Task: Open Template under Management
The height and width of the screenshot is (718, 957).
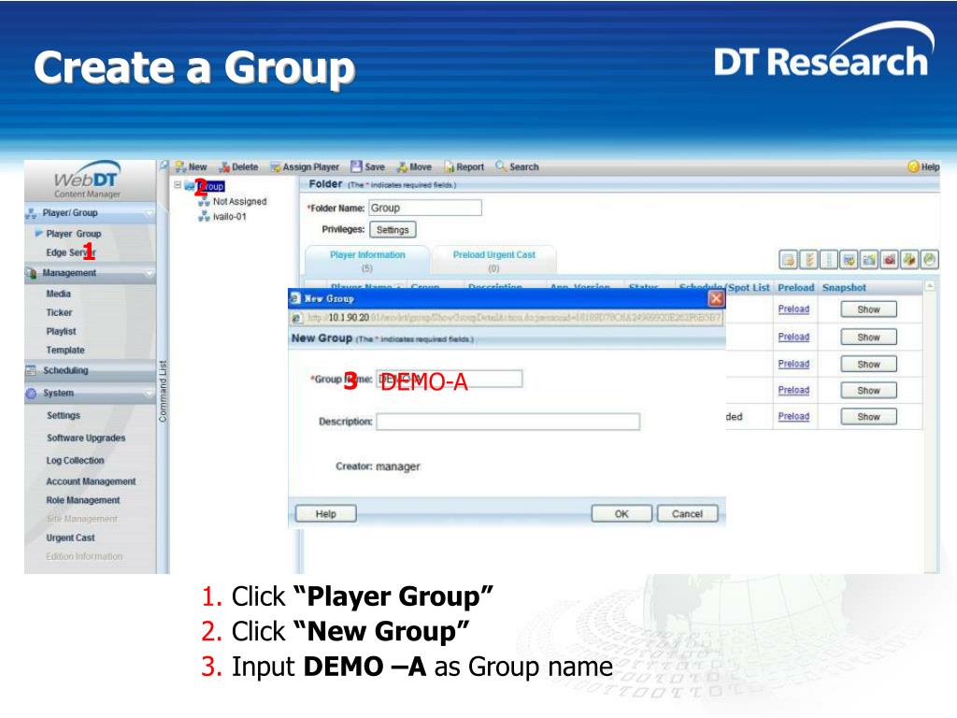Action: (65, 351)
